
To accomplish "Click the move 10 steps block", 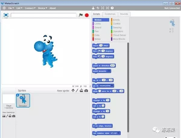I will point(101,45).
